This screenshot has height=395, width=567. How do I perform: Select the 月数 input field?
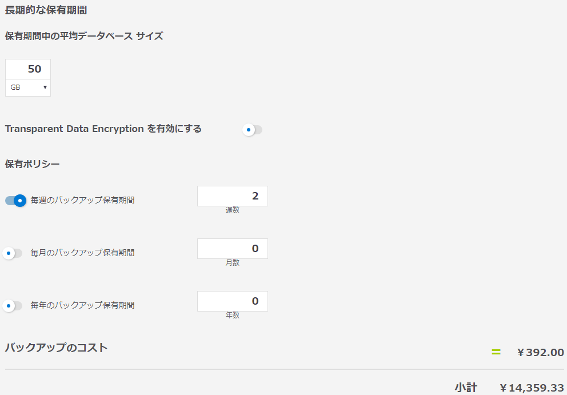point(232,249)
